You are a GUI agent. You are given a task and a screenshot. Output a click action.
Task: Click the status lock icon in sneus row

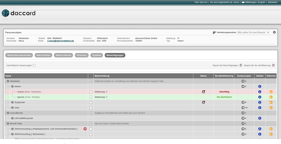(x=203, y=91)
